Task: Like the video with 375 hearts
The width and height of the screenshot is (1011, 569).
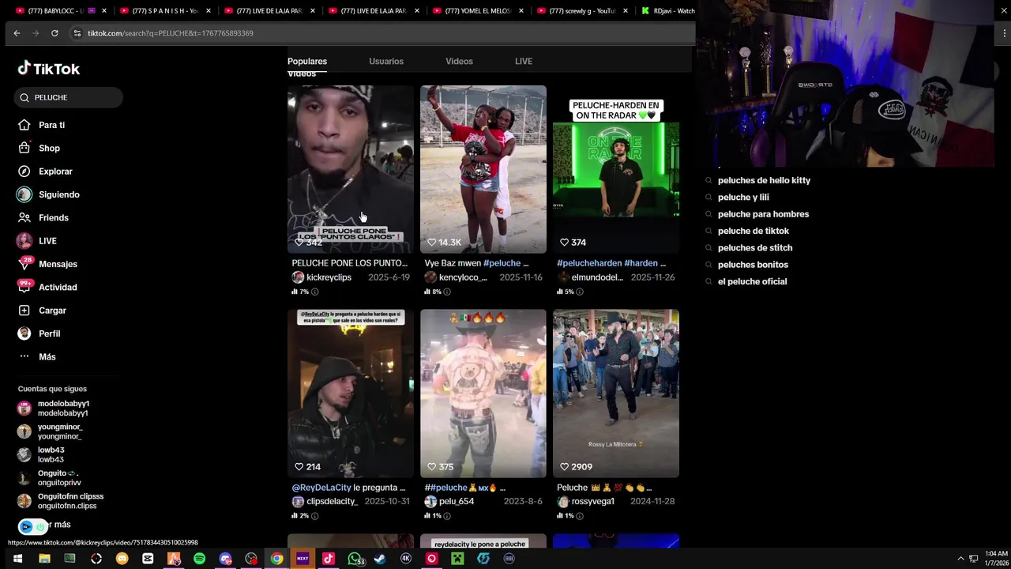Action: click(x=431, y=467)
